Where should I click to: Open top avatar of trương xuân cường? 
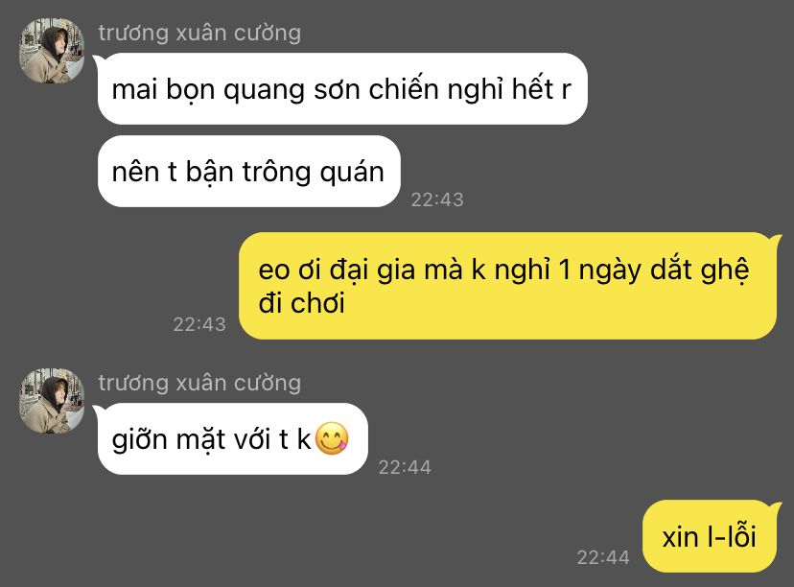pyautogui.click(x=52, y=51)
